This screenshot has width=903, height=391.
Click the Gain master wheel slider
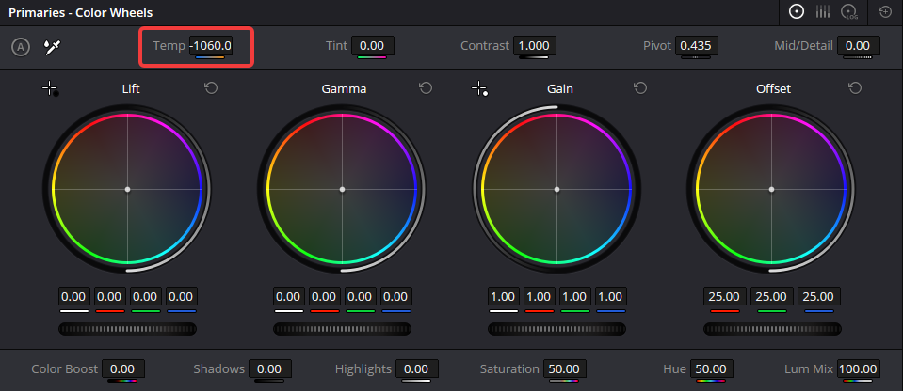point(556,329)
